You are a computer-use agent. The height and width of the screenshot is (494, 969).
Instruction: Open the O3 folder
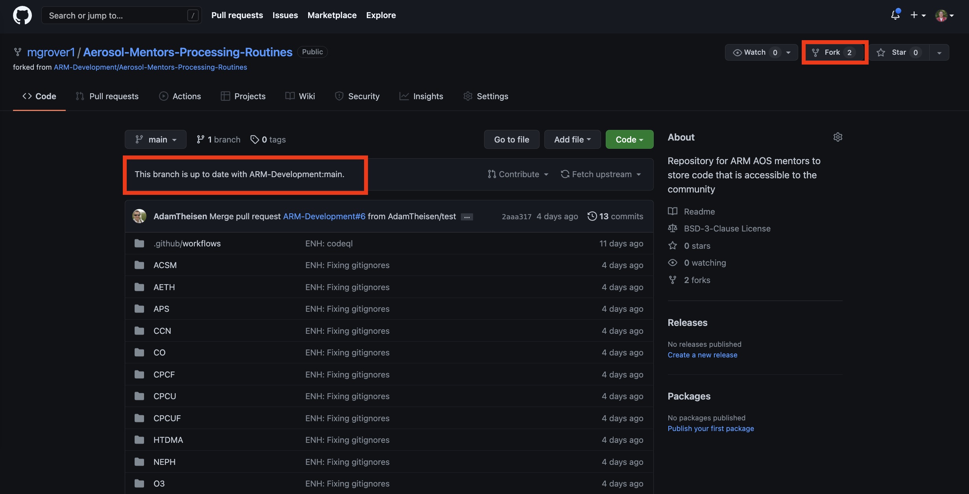pos(159,483)
